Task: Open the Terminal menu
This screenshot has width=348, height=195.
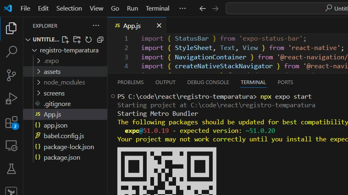Action: tap(157, 9)
